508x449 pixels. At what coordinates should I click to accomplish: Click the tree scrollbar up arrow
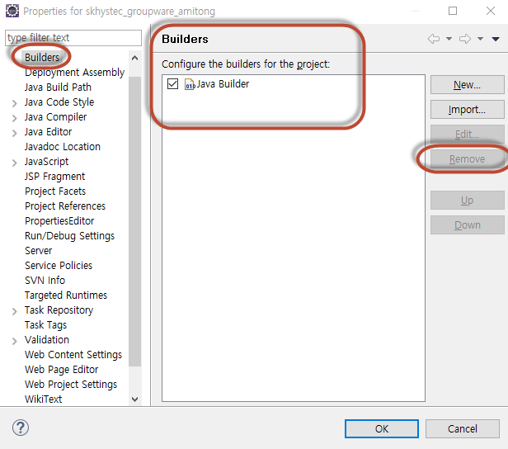(x=134, y=59)
